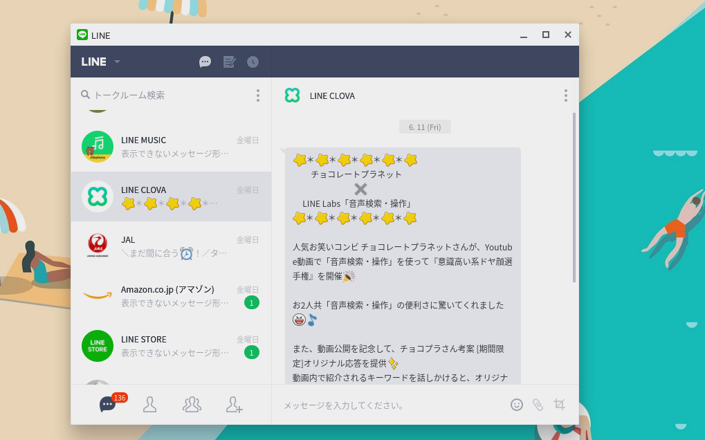The width and height of the screenshot is (705, 440).
Task: Open the emoji sticker picker
Action: tap(517, 405)
